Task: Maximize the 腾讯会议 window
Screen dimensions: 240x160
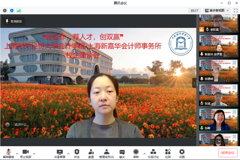Action: [229, 3]
